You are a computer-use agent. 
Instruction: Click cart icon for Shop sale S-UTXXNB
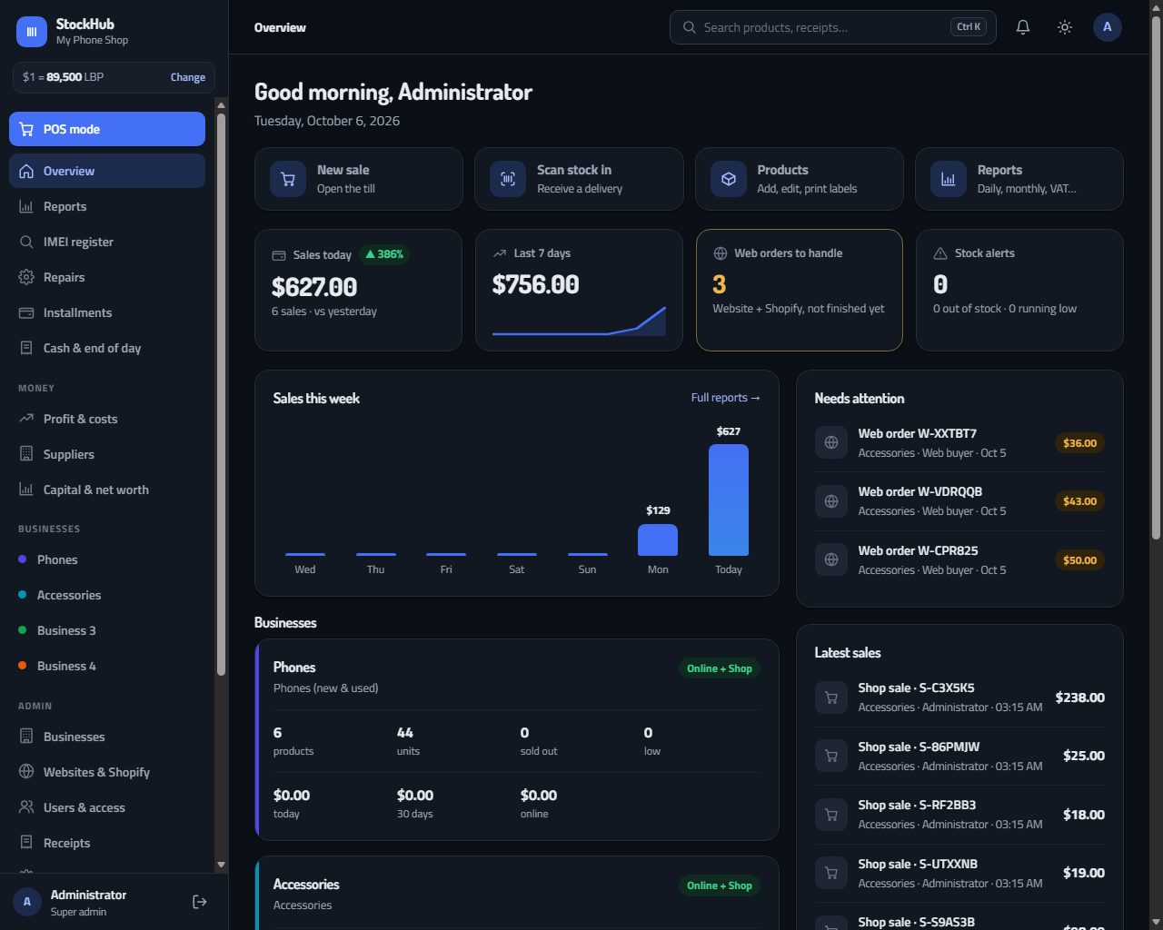pos(831,873)
